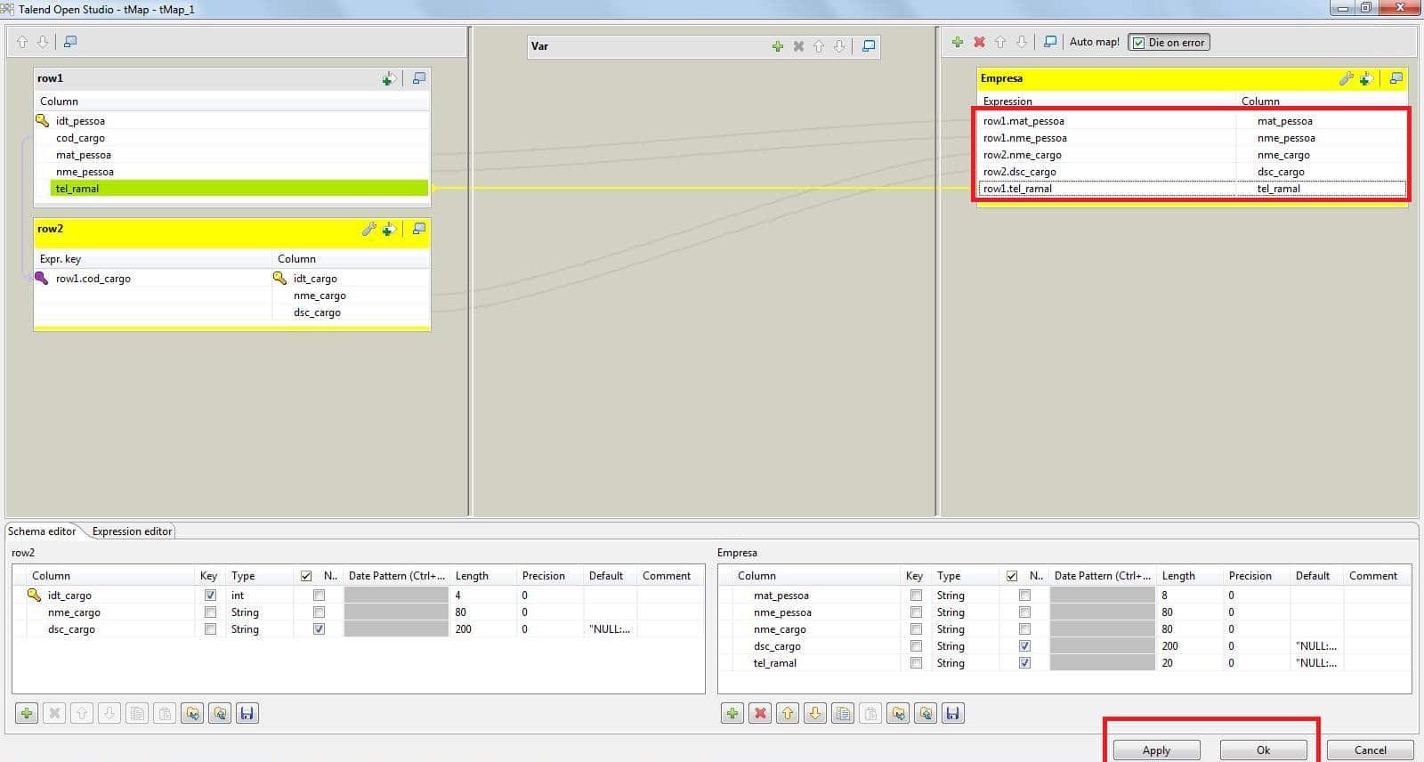The width and height of the screenshot is (1424, 762).
Task: Minimize the row1 input table
Action: [x=419, y=78]
